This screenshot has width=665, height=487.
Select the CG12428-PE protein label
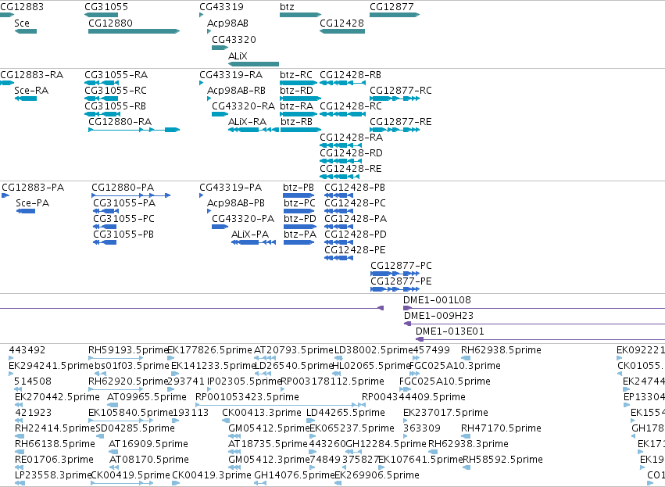355,250
